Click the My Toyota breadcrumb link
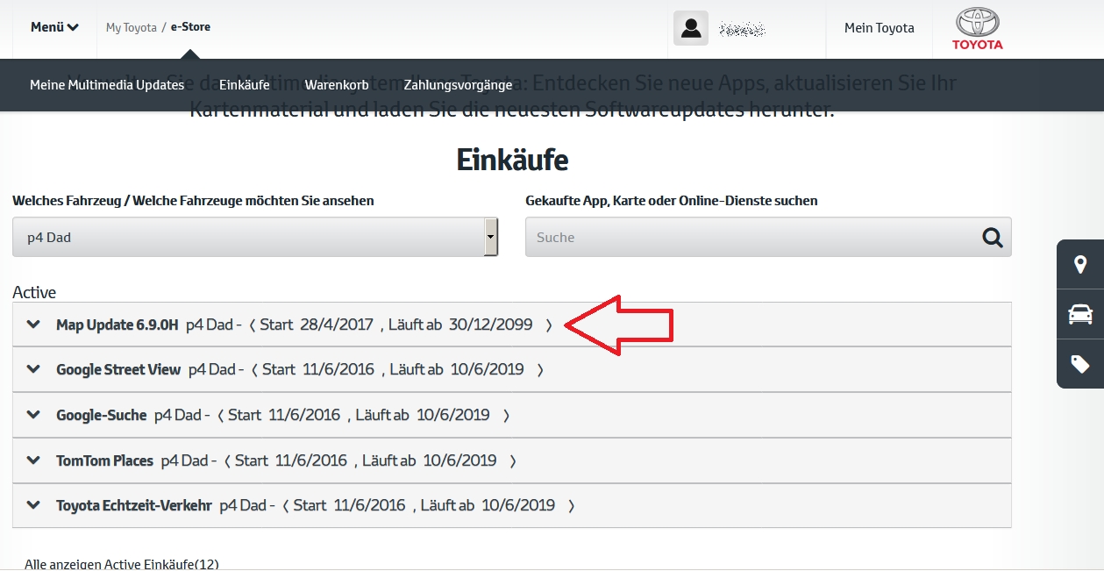 click(131, 27)
